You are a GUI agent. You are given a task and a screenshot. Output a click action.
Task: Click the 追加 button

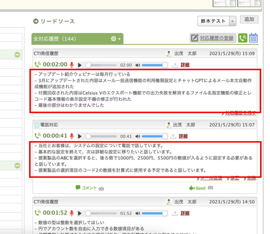pos(249,19)
